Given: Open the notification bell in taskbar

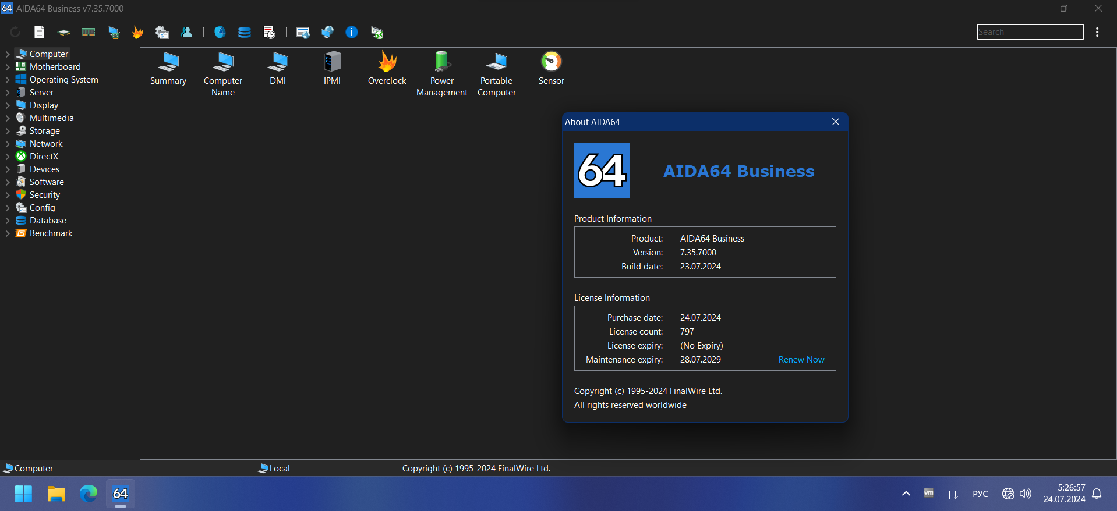Looking at the screenshot, I should click(x=1097, y=494).
